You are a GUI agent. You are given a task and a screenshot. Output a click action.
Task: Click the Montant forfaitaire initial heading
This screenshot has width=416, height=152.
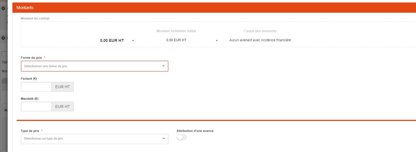pos(176,31)
